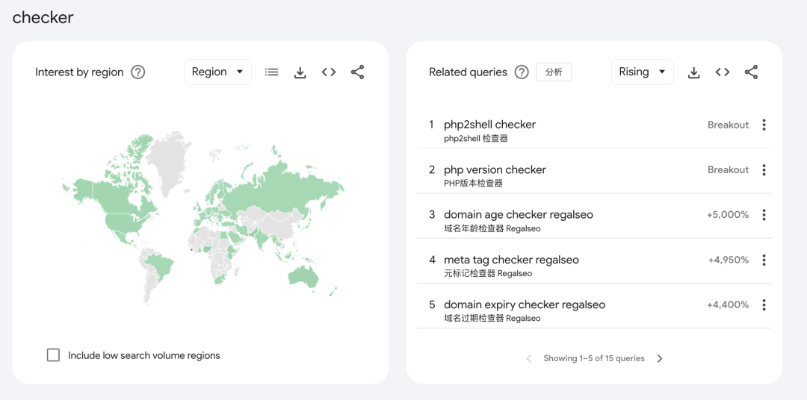Click Brazil on the world map
Viewport: 807px width, 400px height.
click(x=158, y=265)
